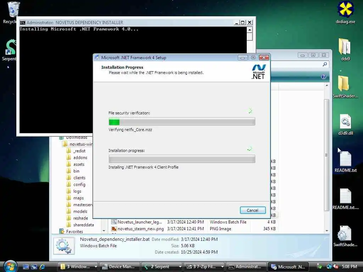
Task: Click the .NET Setup title bar icon
Action: click(97, 57)
